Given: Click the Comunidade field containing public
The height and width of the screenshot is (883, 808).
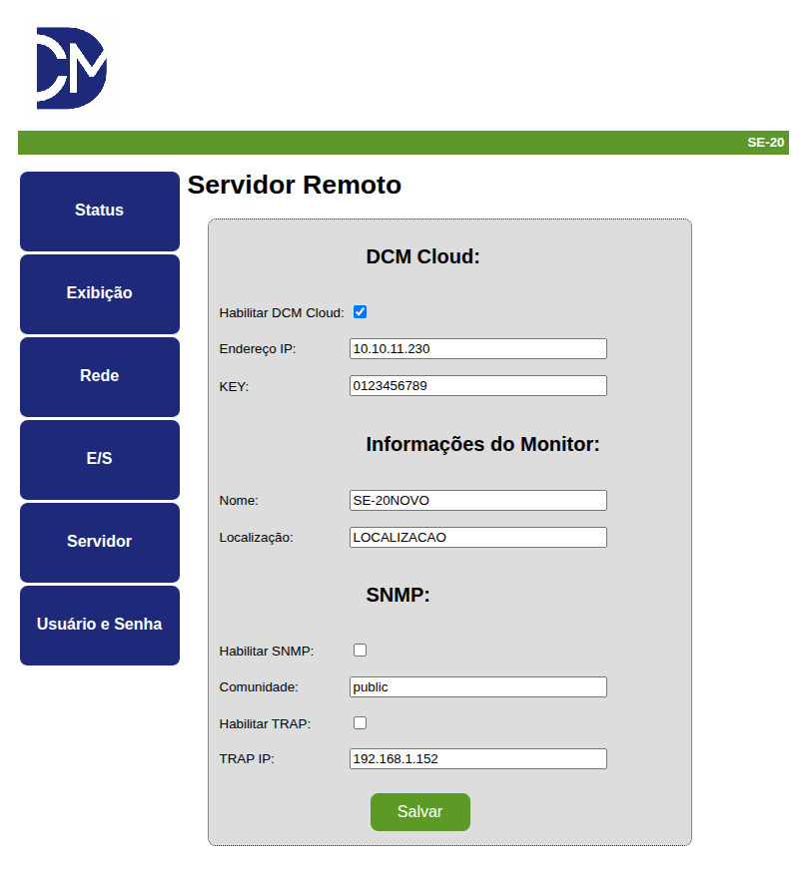Looking at the screenshot, I should click(x=477, y=687).
